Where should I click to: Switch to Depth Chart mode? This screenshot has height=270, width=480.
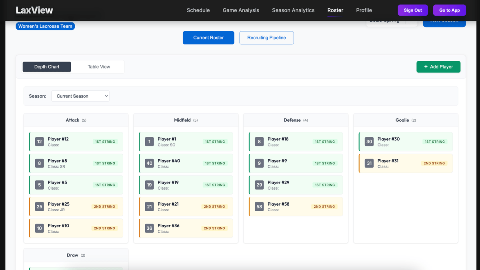point(46,67)
